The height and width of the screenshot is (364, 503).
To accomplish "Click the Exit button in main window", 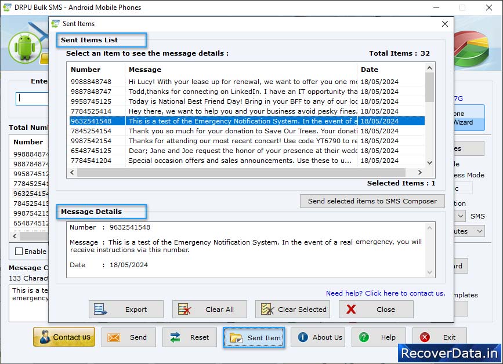I will point(440,337).
